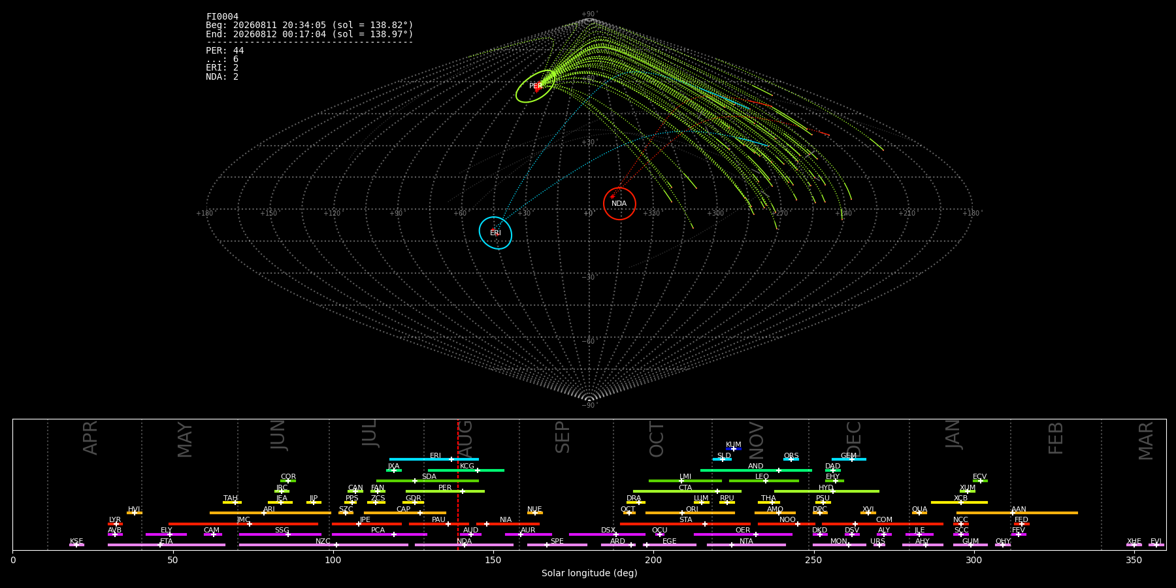The image size is (1176, 588).
Task: Select the PER shower bar in timeline
Action: [445, 491]
